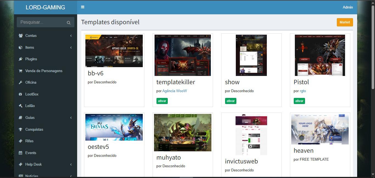This screenshot has width=375, height=178.
Task: Click the Contas users icon
Action: point(21,35)
